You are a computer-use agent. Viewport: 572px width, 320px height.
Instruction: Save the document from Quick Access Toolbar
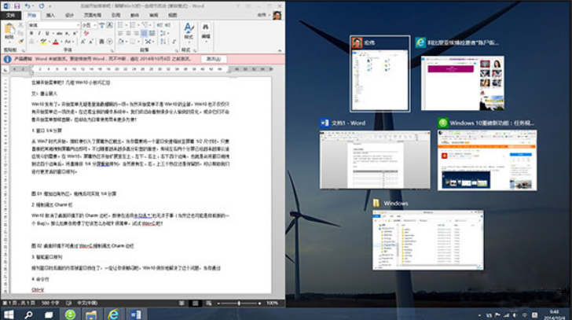[16, 6]
